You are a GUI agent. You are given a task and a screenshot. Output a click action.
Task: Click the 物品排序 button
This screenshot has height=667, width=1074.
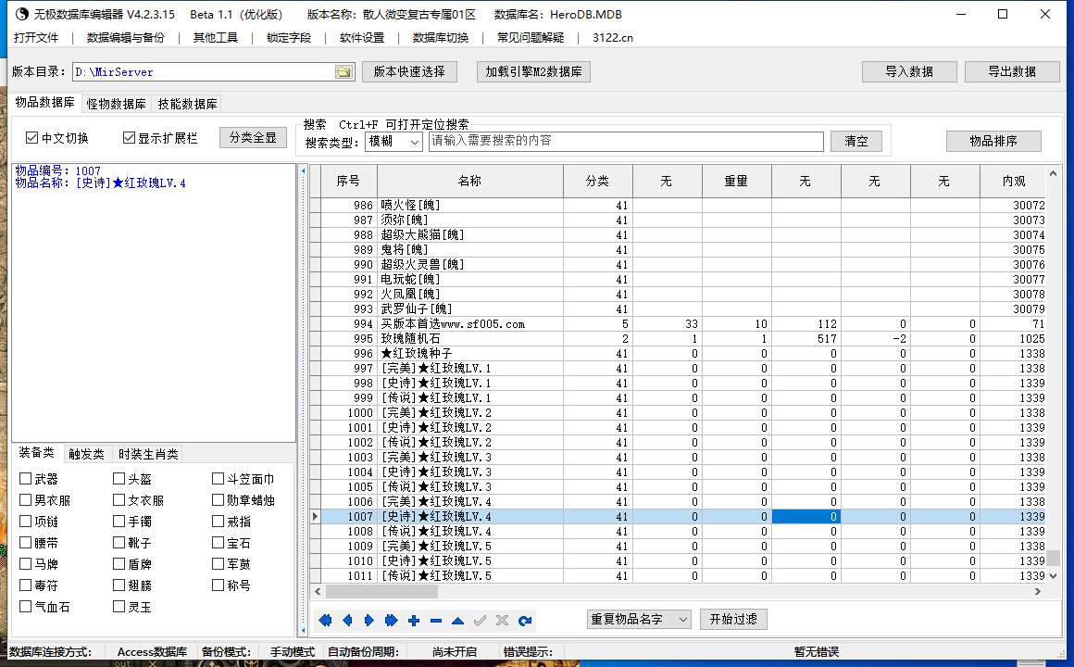993,141
